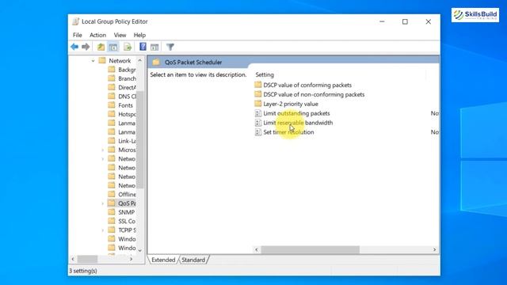The height and width of the screenshot is (285, 507).
Task: Select DSCP value of non-conforming packets
Action: [x=314, y=94]
